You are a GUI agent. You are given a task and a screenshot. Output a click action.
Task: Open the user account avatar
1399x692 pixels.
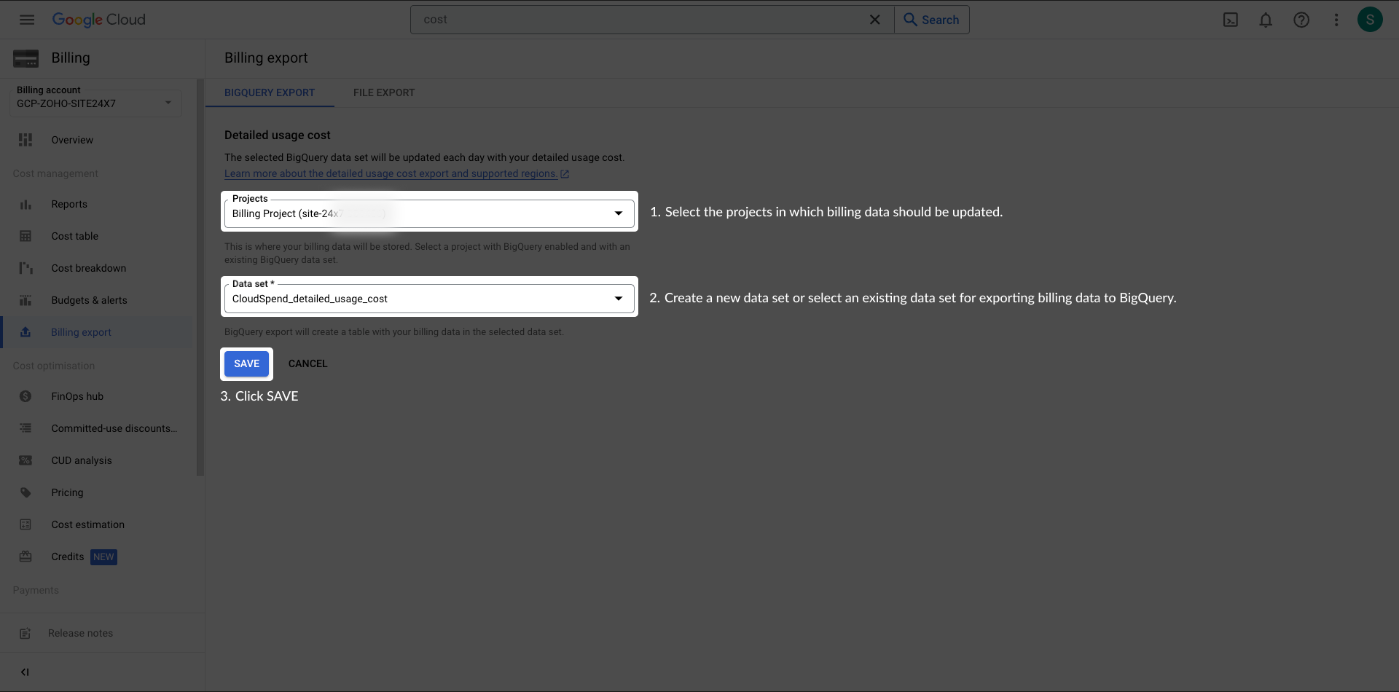pyautogui.click(x=1370, y=20)
